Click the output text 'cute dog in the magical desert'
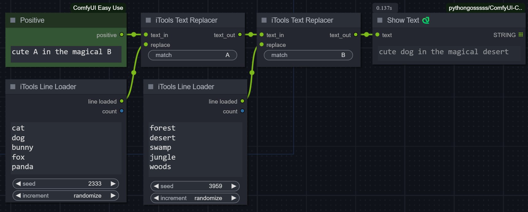The image size is (528, 212). (x=444, y=52)
